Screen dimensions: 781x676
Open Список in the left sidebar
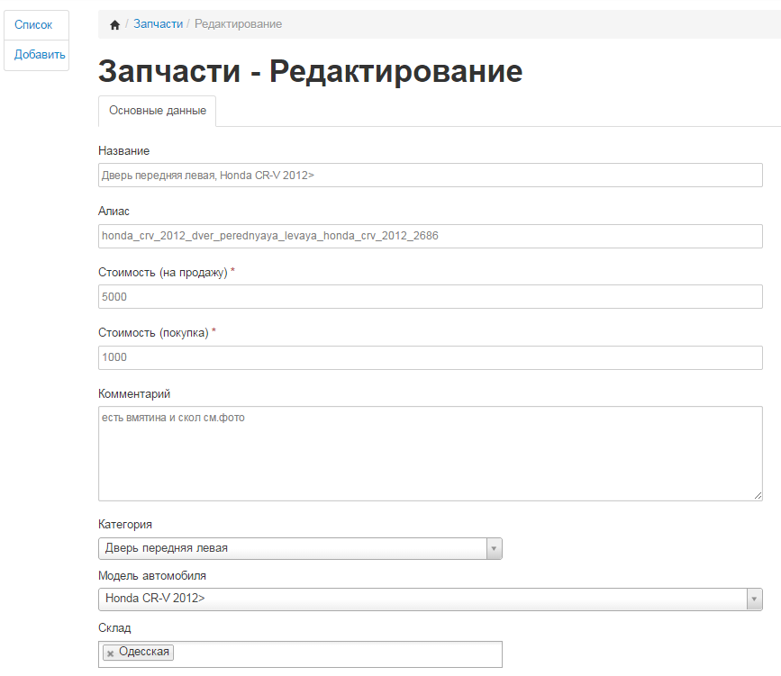click(33, 25)
